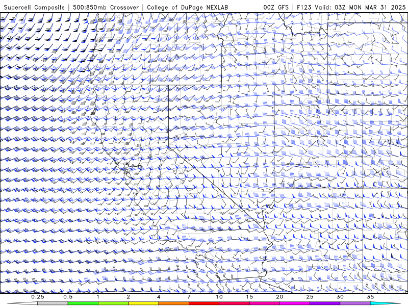Click the "20" scale label
408x306 pixels.
click(279, 297)
